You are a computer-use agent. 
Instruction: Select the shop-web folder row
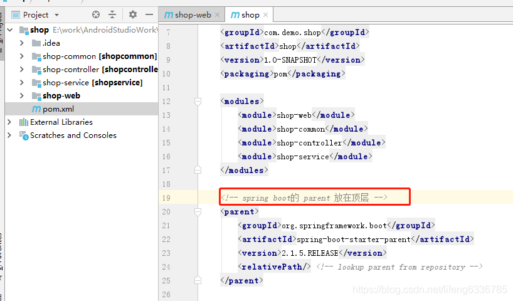[x=82, y=95]
